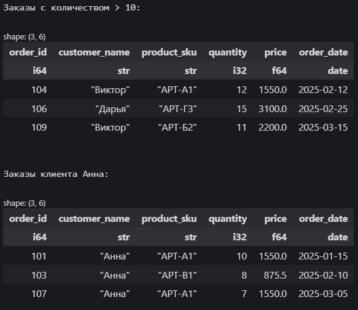358x310 pixels.
Task: Click the "Заказы с количеством > 10:" text
Action: pos(72,8)
